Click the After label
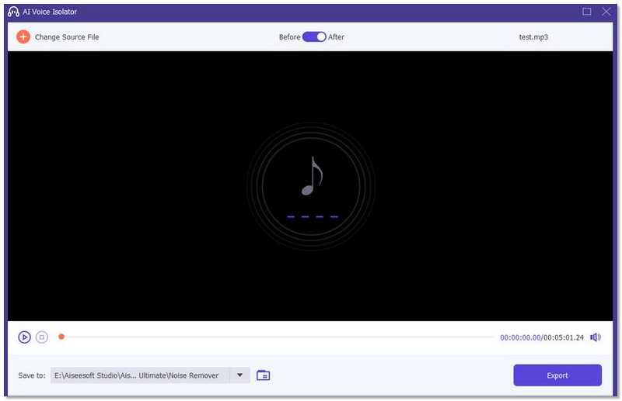This screenshot has height=401, width=622. tap(336, 36)
